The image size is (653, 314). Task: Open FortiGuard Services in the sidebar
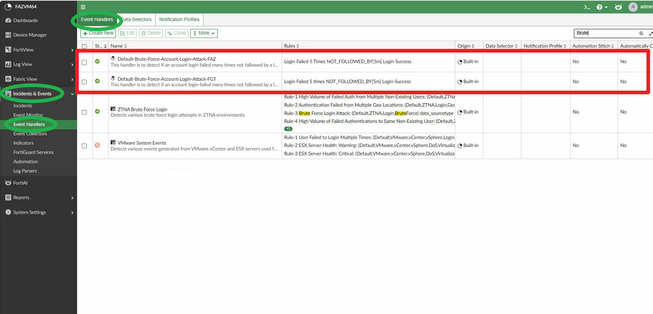[33, 152]
